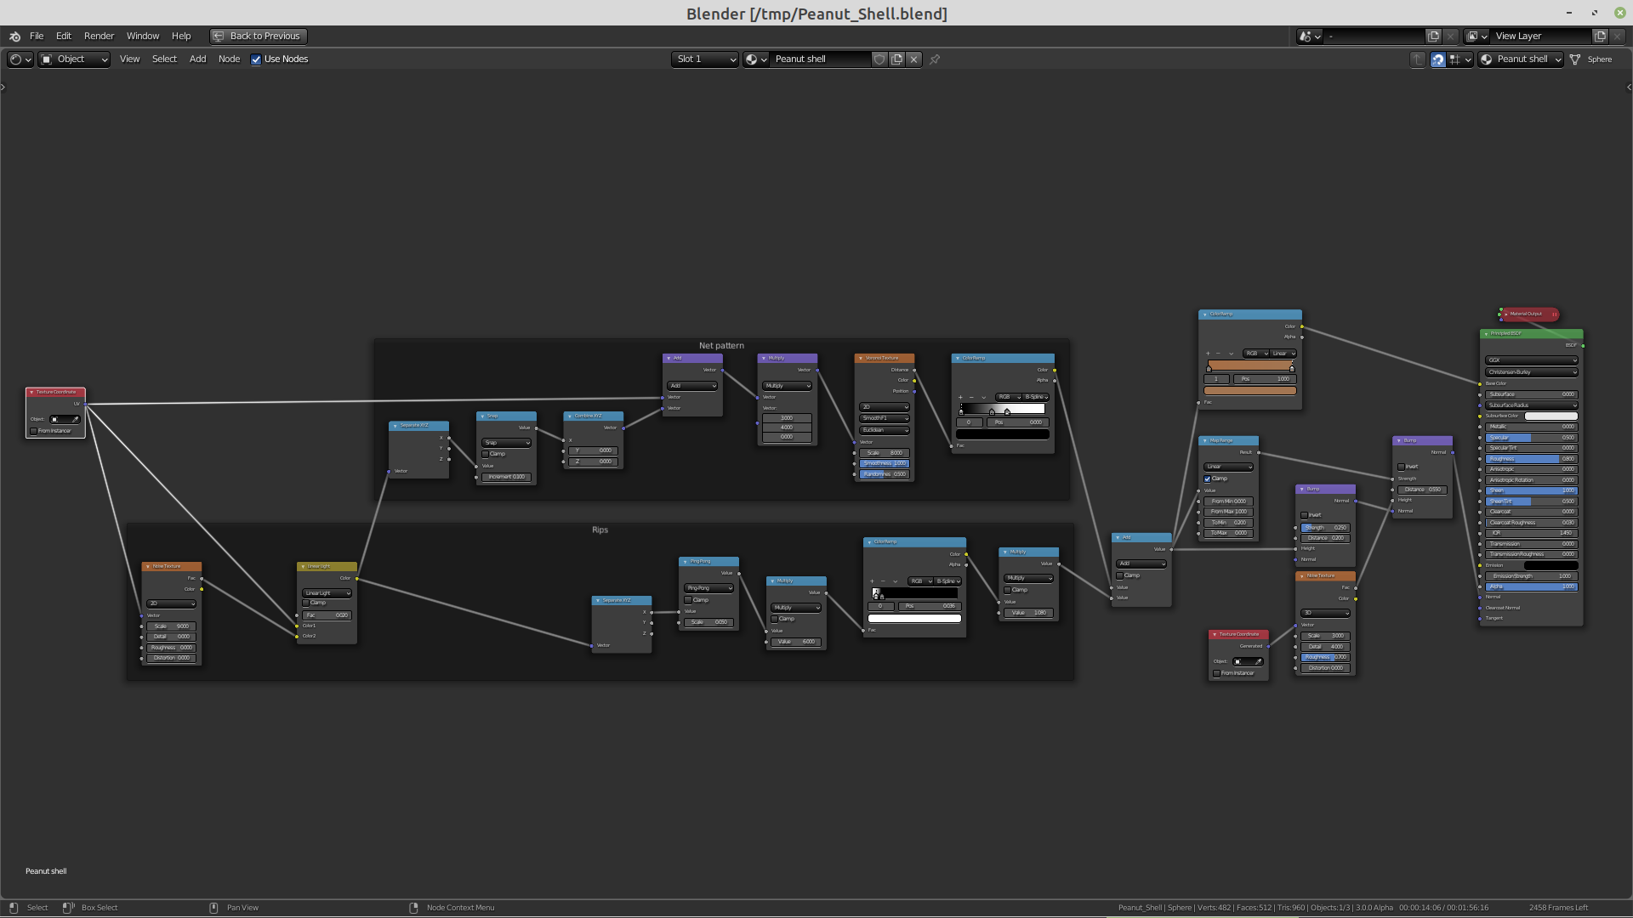Toggle the snap magnet icon
The width and height of the screenshot is (1633, 918).
pyautogui.click(x=1437, y=59)
